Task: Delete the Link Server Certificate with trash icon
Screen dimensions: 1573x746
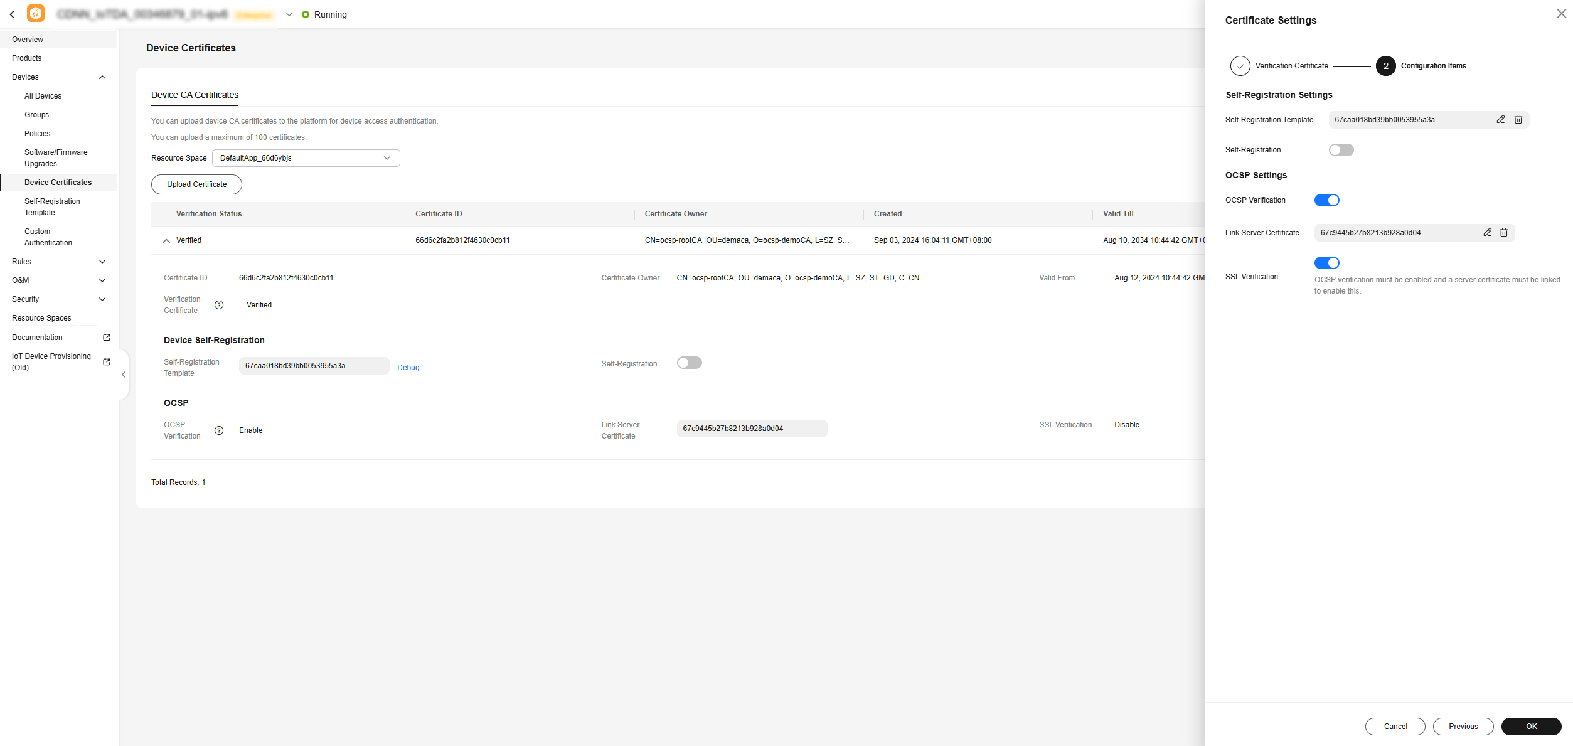Action: tap(1503, 233)
